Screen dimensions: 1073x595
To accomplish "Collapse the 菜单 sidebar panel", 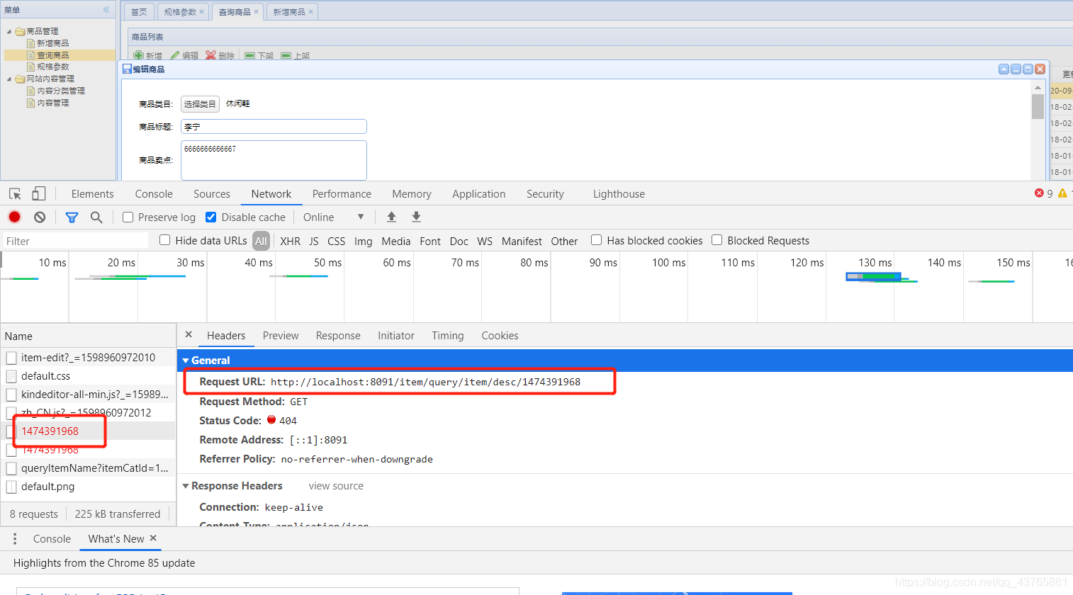I will click(106, 10).
